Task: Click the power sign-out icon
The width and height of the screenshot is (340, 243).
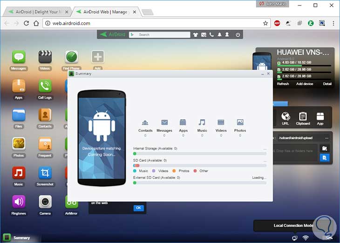Action: pyautogui.click(x=238, y=35)
